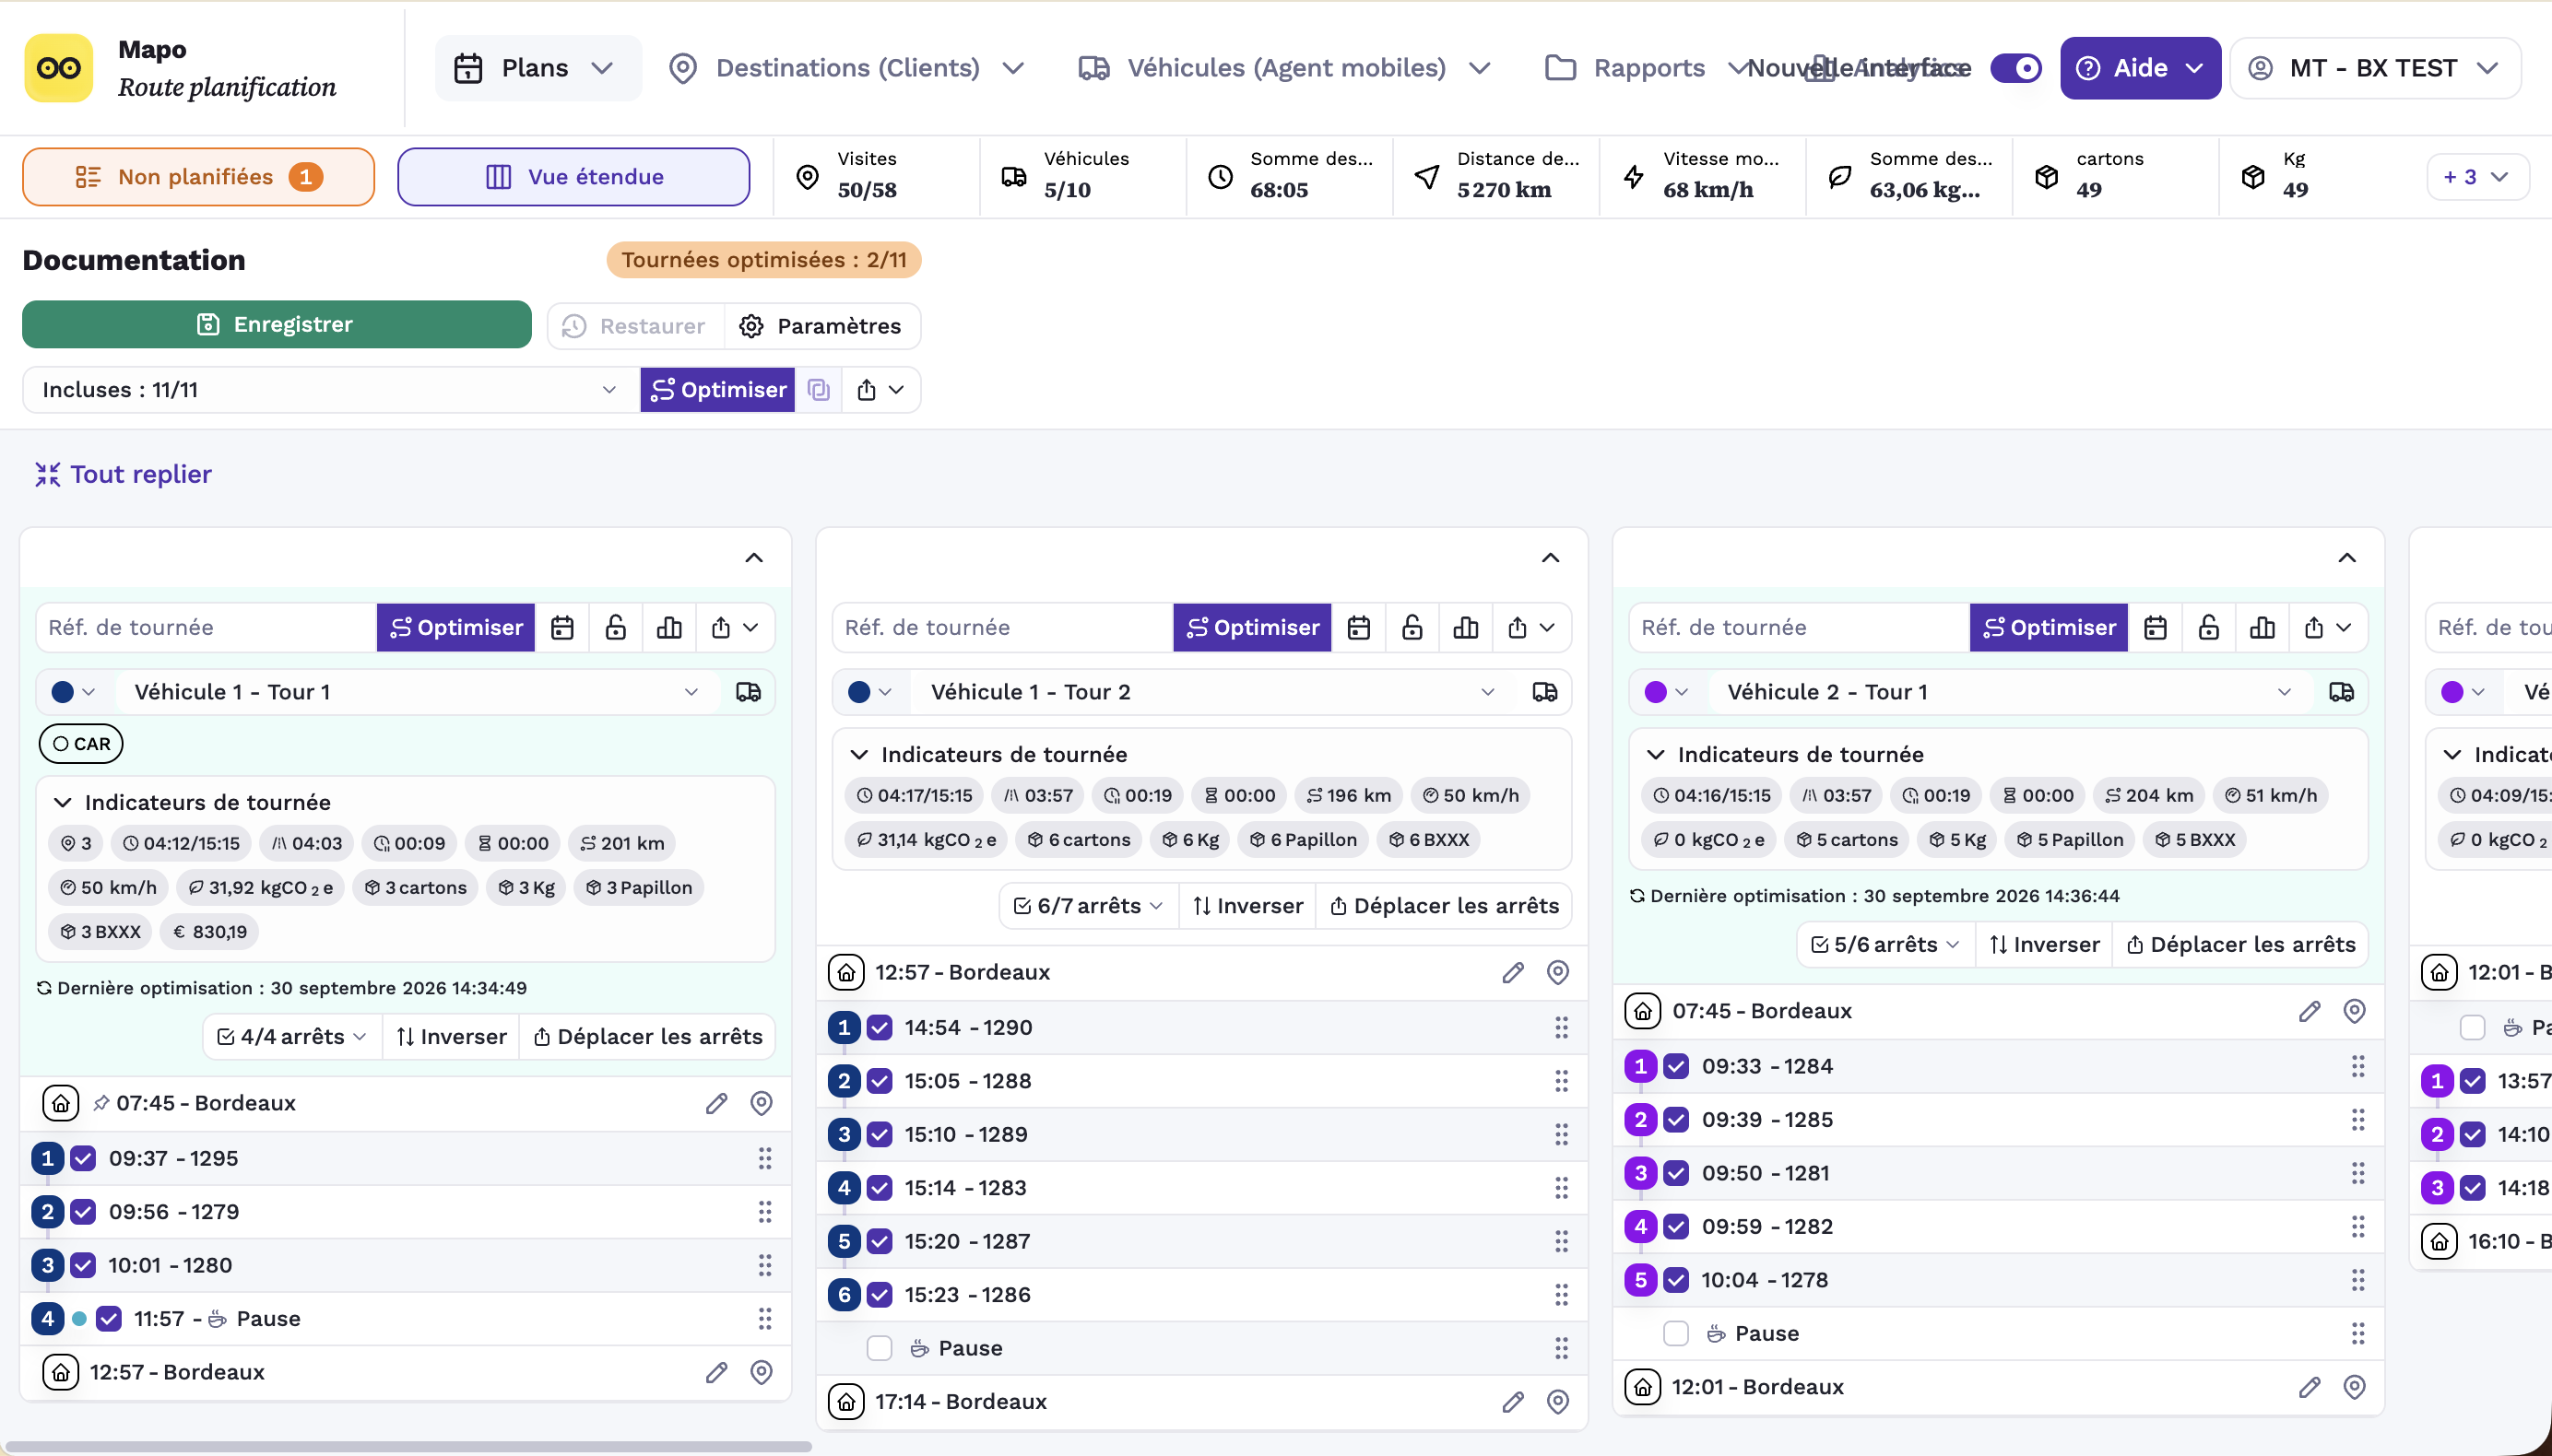Open the blue color swatch of Véhicule 1 - Tour 1
The height and width of the screenshot is (1456, 2552).
[73, 692]
